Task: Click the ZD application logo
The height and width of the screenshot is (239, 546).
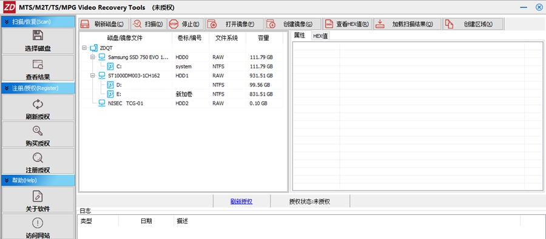Action: 9,7
